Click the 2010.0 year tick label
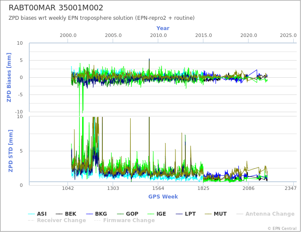 [x=158, y=36]
